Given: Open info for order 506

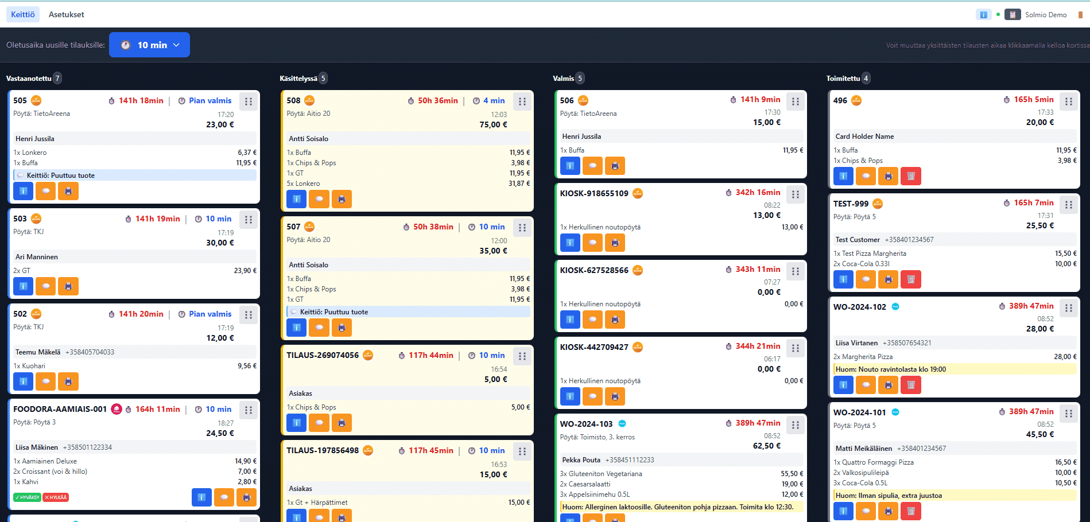Looking at the screenshot, I should (x=570, y=166).
